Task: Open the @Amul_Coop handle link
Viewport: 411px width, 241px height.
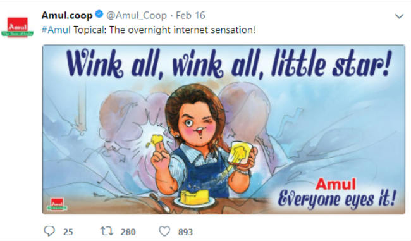Action: click(137, 15)
